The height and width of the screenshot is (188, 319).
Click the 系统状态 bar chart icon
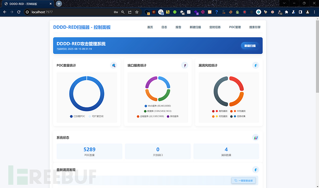coord(256,137)
